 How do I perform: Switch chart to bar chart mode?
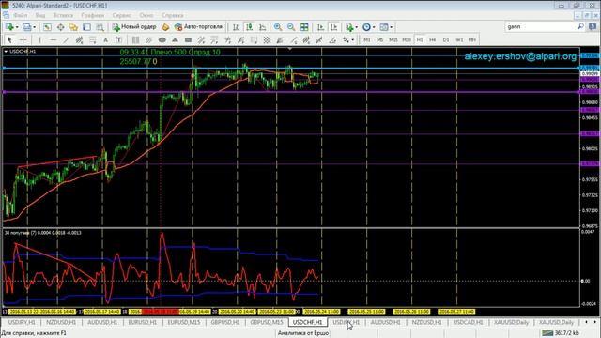236,27
